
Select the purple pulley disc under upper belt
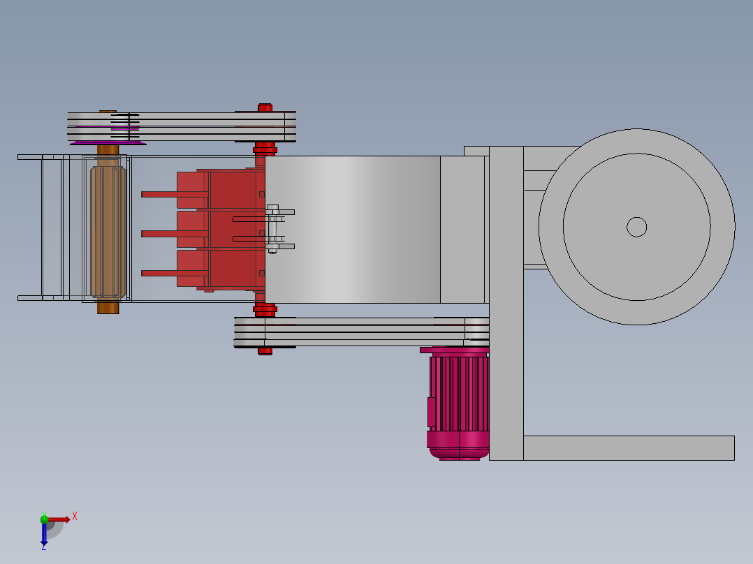(108, 142)
